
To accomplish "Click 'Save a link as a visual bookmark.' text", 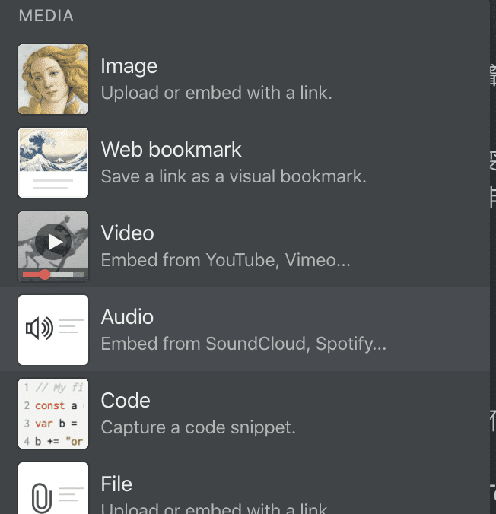I will 234,176.
